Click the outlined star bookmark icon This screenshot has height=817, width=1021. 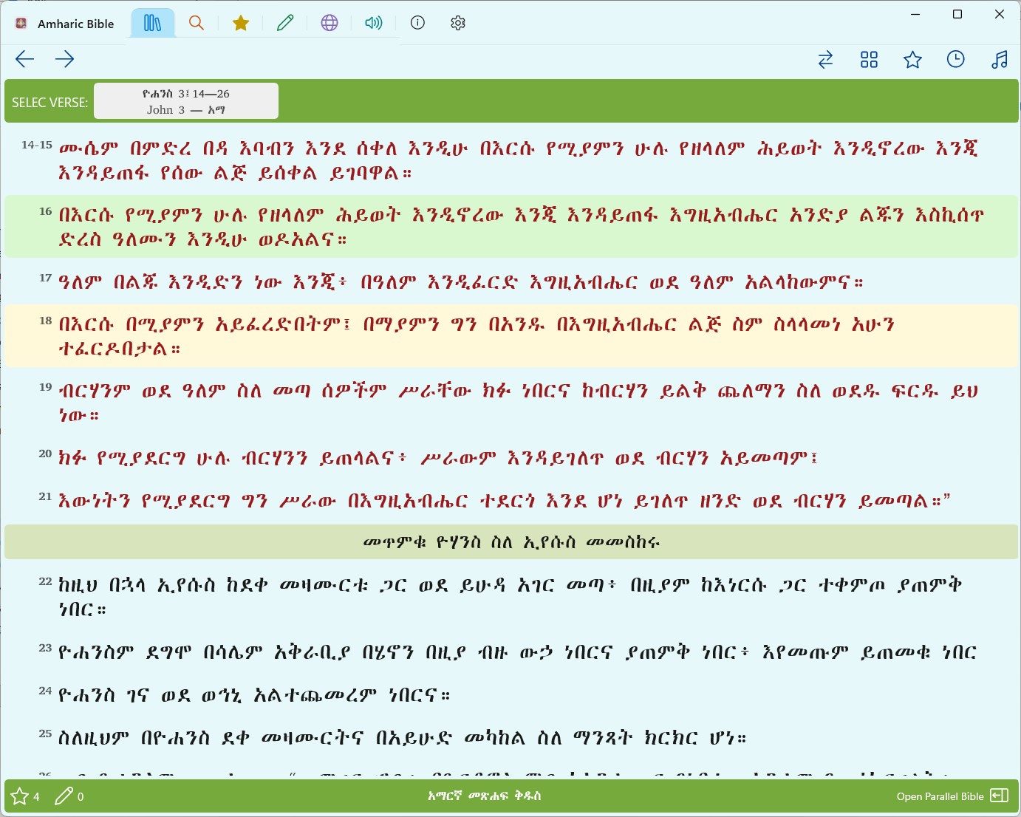coord(913,59)
